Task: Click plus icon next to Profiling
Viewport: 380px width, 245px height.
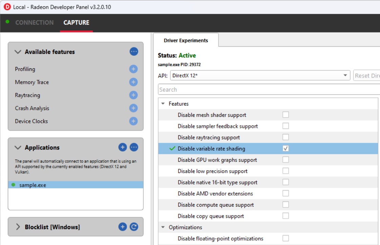Action: tap(133, 69)
